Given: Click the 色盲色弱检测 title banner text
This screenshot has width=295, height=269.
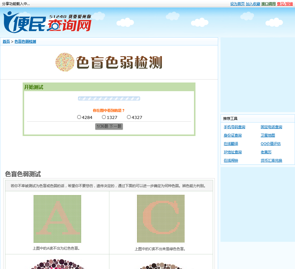Looking at the screenshot, I should tap(119, 62).
